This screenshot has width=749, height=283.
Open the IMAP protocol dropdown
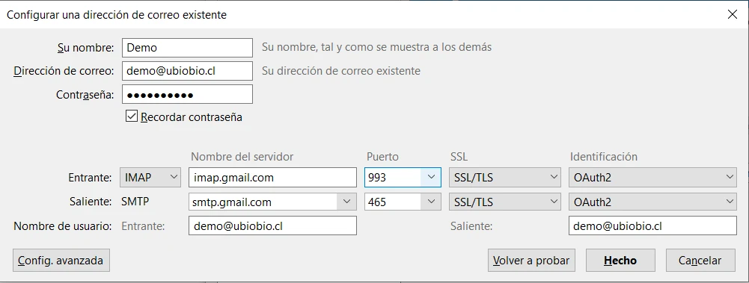[150, 177]
